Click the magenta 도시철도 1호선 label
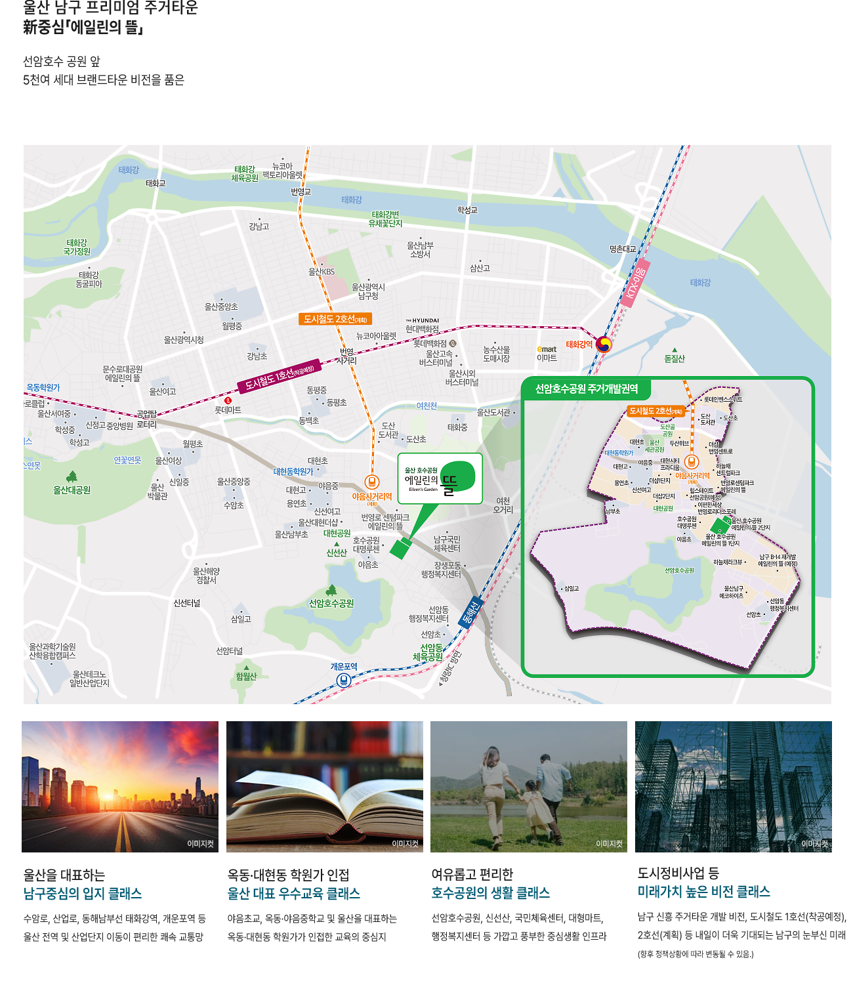Viewport: 853px width, 985px height. tap(279, 377)
